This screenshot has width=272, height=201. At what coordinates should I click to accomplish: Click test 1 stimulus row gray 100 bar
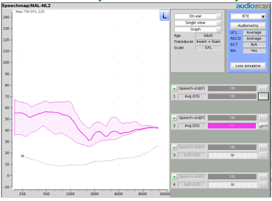[x=232, y=88]
